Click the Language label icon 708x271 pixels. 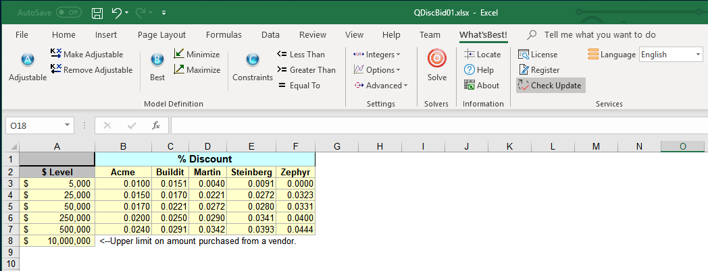click(x=593, y=55)
